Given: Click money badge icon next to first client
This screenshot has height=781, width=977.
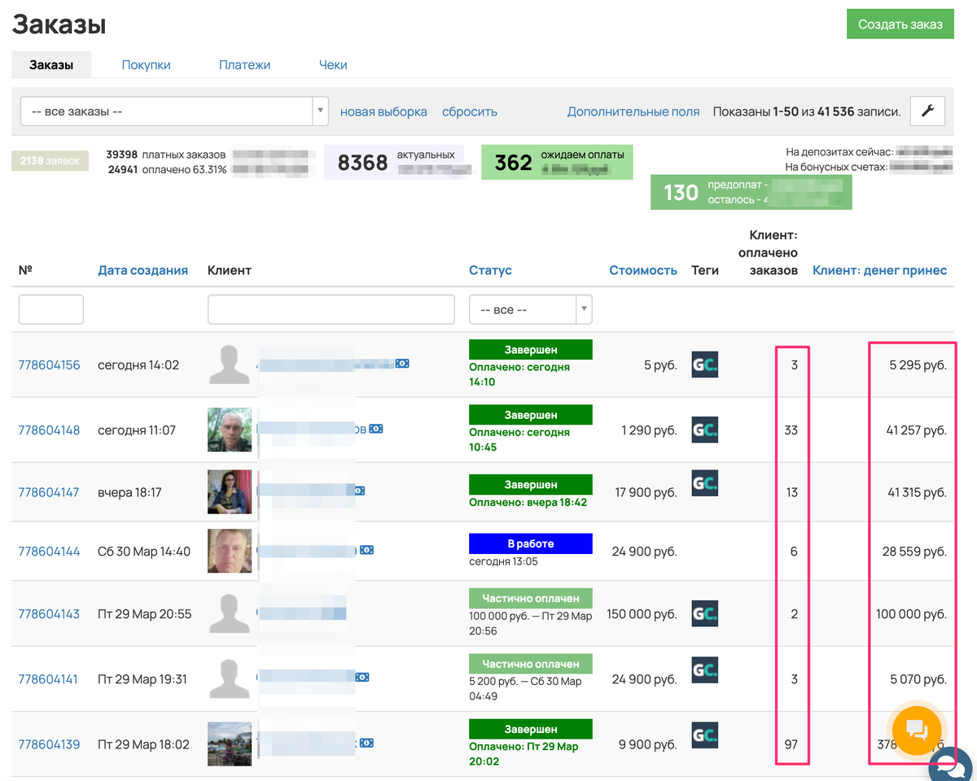Looking at the screenshot, I should [x=402, y=364].
